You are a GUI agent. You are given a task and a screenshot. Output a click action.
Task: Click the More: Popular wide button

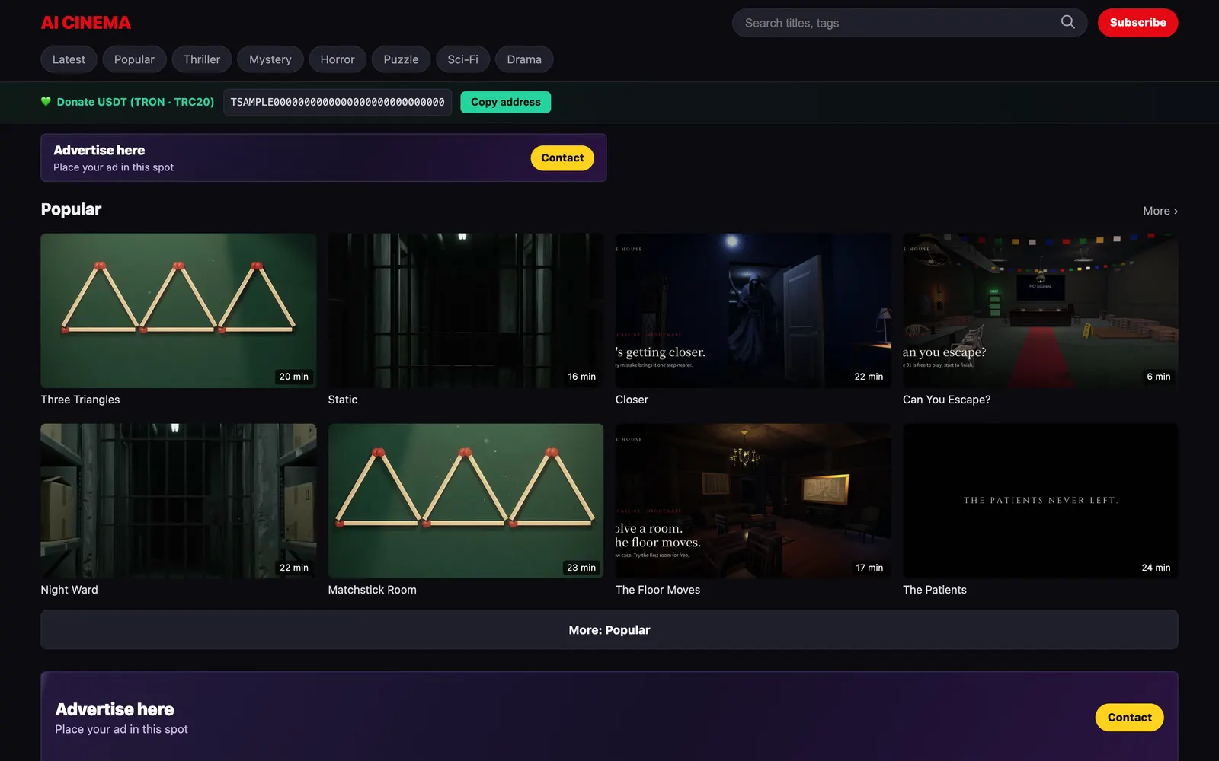[x=609, y=630]
